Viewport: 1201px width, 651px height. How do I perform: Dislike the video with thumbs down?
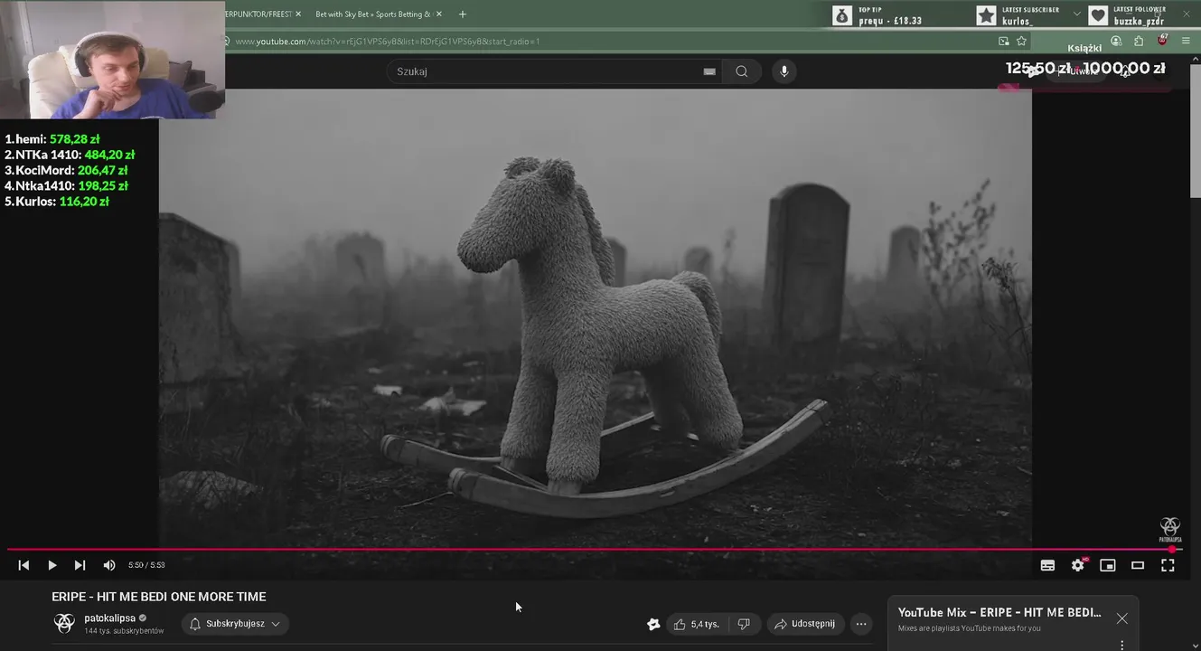pos(744,624)
